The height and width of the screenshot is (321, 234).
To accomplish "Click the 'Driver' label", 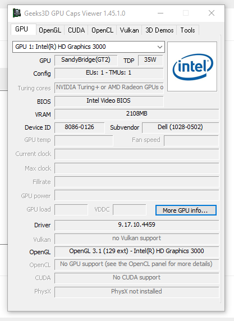I will pos(42,225).
